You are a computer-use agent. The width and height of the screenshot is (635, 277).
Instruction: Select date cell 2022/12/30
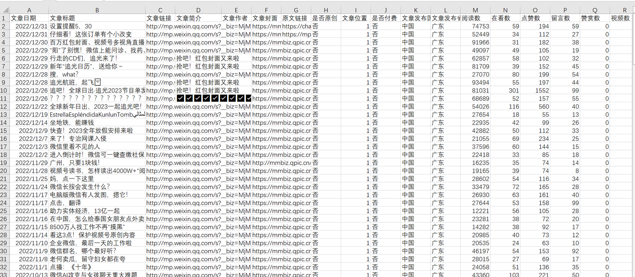[x=29, y=42]
